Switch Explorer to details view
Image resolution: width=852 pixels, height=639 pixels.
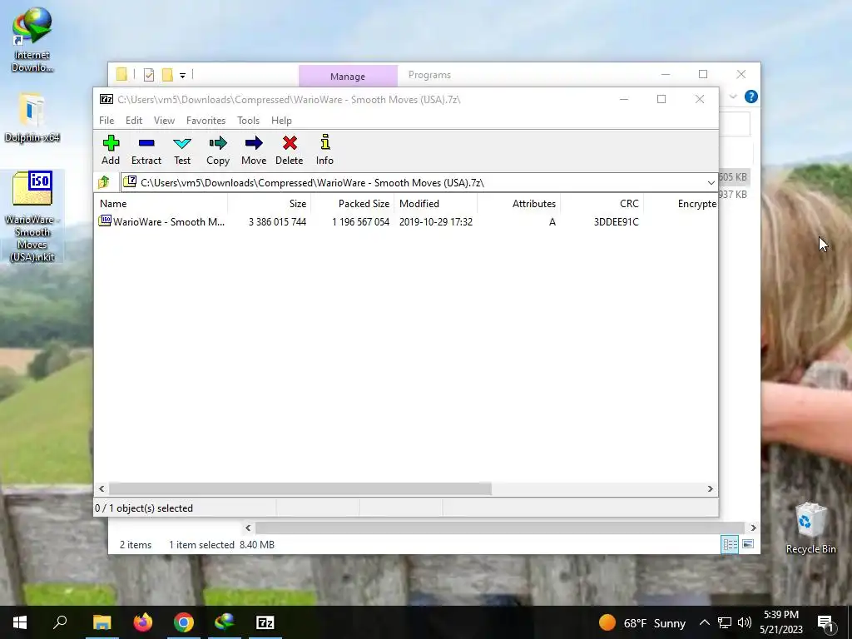(x=730, y=544)
